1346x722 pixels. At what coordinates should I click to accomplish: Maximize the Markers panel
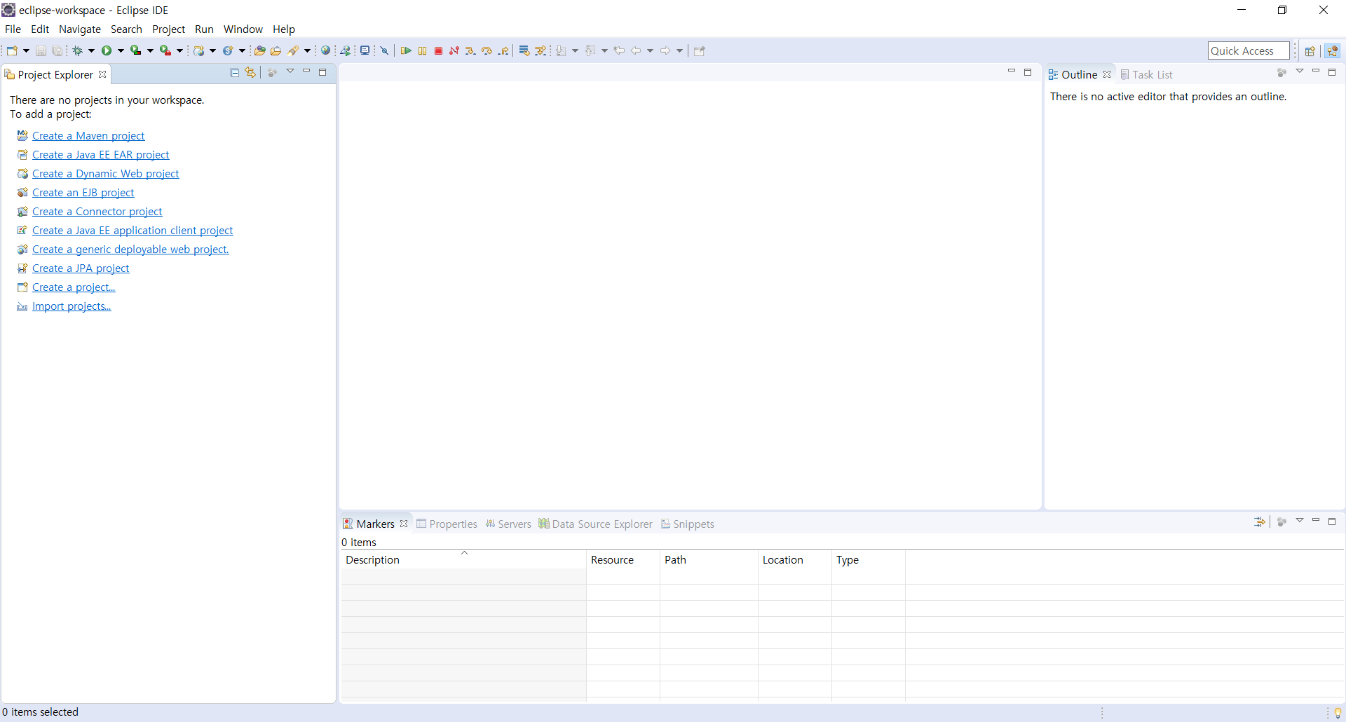pos(1332,521)
